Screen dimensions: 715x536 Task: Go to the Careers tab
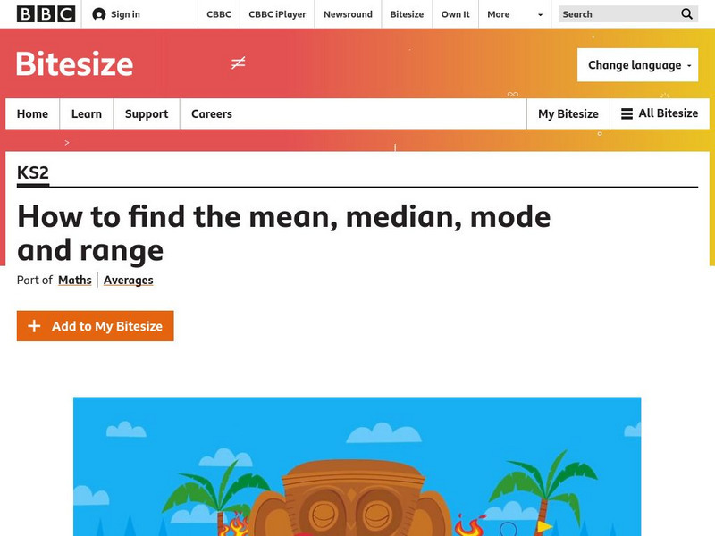click(212, 113)
